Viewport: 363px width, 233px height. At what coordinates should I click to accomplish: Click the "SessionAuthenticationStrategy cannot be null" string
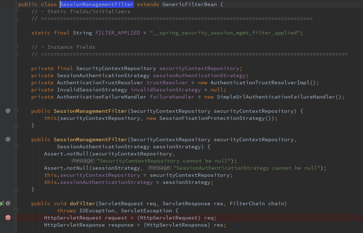(x=246, y=168)
